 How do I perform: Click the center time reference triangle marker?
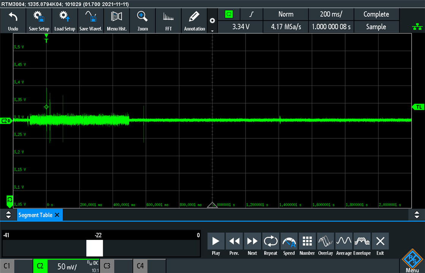pyautogui.click(x=212, y=205)
